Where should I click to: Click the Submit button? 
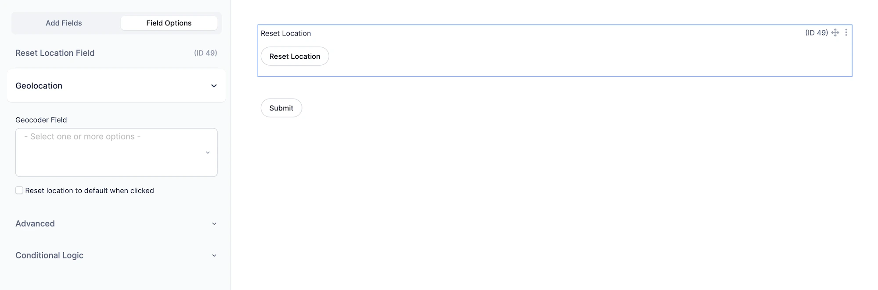point(281,108)
